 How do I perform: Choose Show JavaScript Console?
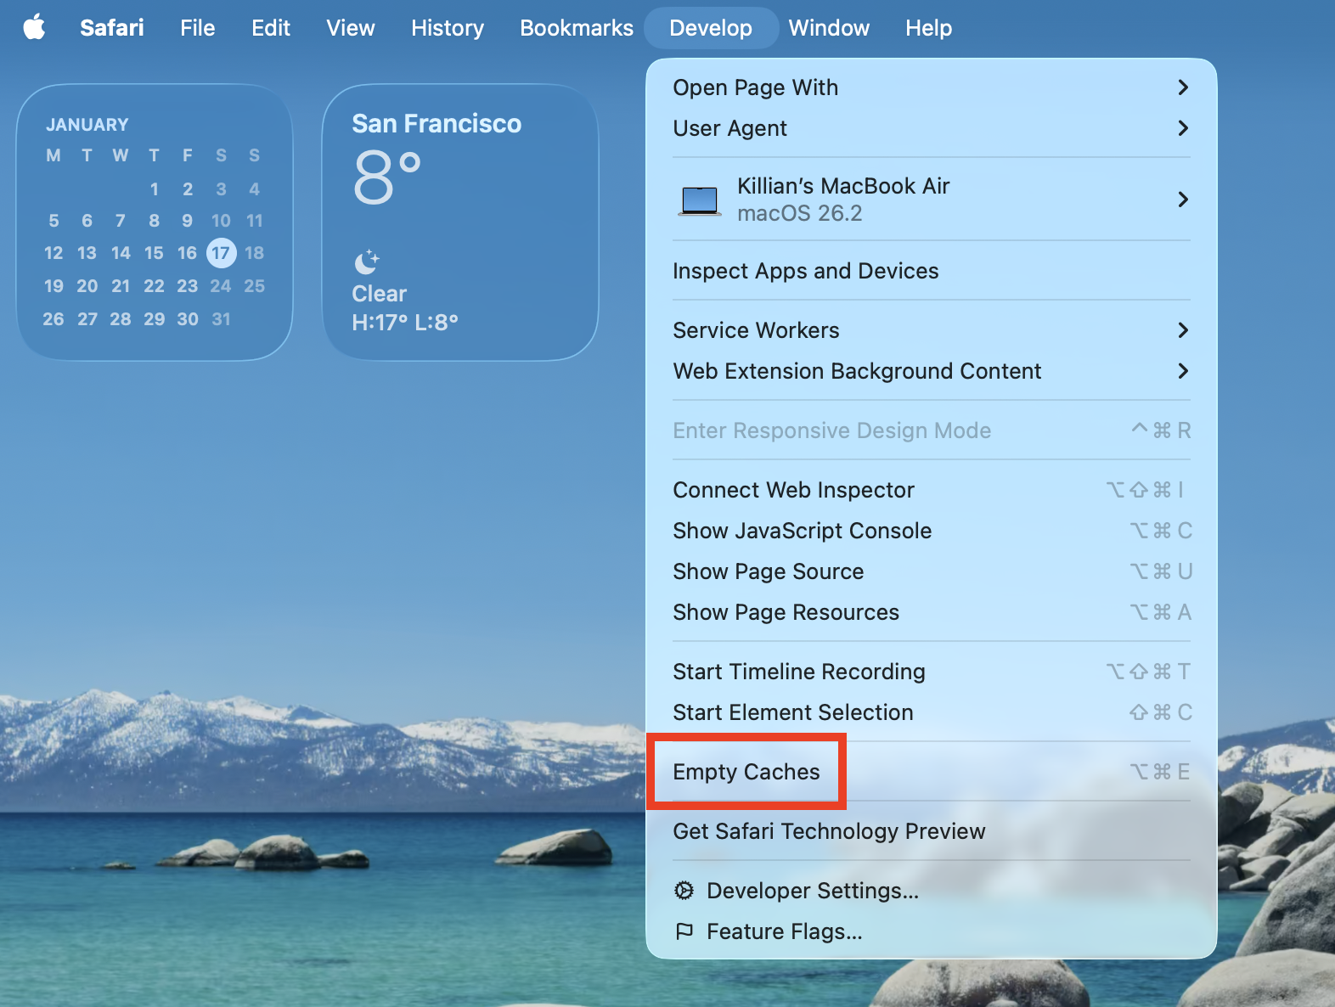coord(932,531)
